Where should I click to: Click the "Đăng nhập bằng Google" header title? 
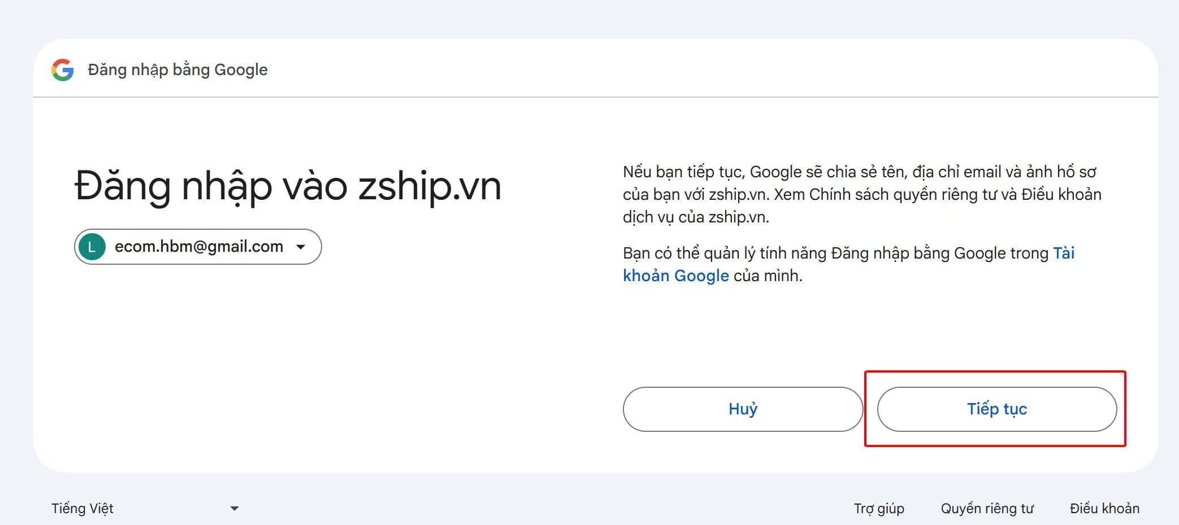click(177, 70)
